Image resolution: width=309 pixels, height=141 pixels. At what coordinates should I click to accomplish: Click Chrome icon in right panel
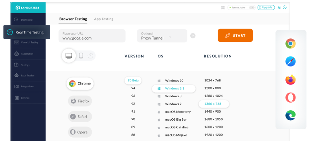290,43
